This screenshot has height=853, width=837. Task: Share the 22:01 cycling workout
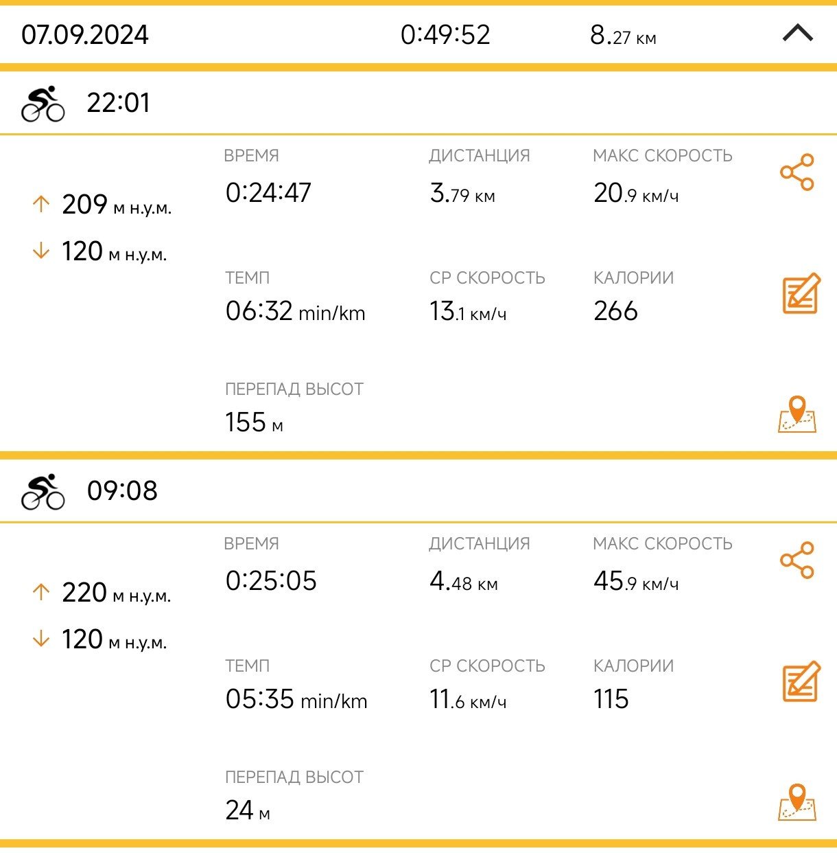(797, 172)
